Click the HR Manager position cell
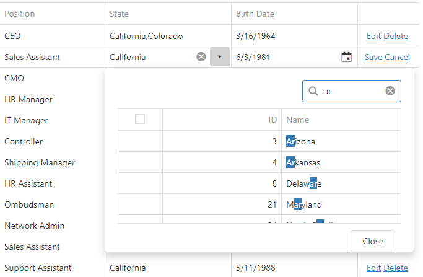This screenshot has height=277, width=423. pyautogui.click(x=53, y=99)
